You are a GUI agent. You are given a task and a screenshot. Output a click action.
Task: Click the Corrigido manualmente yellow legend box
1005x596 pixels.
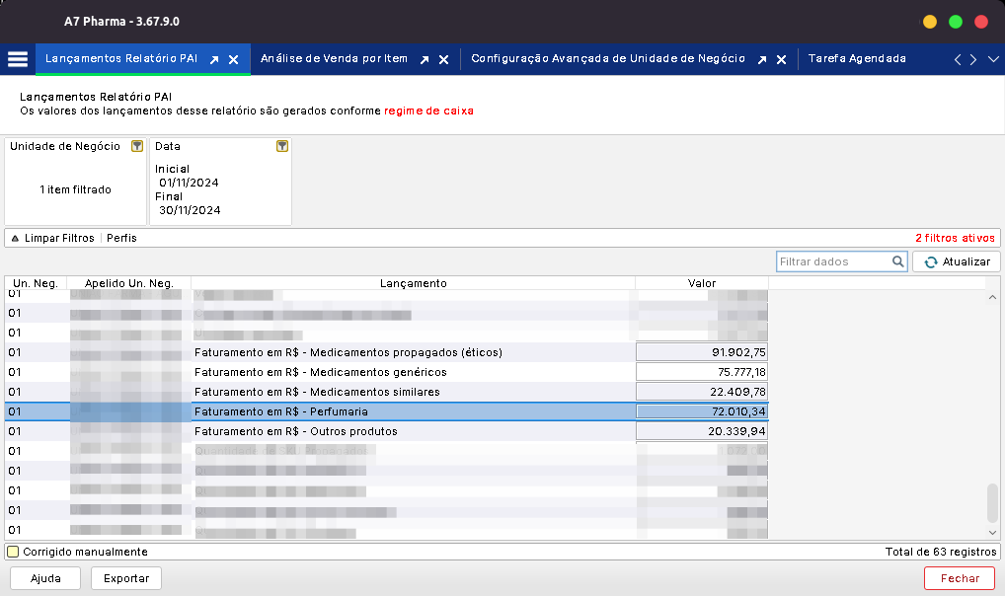point(13,552)
